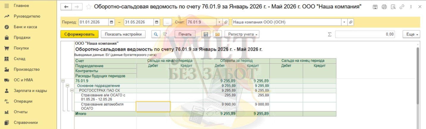
Task: Open the Банк и касса section
Action: click(x=25, y=27)
